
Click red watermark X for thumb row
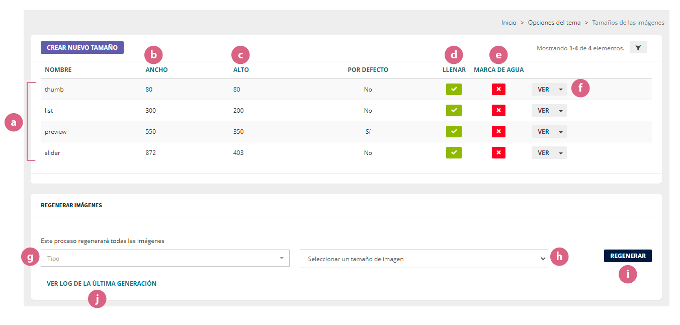498,90
